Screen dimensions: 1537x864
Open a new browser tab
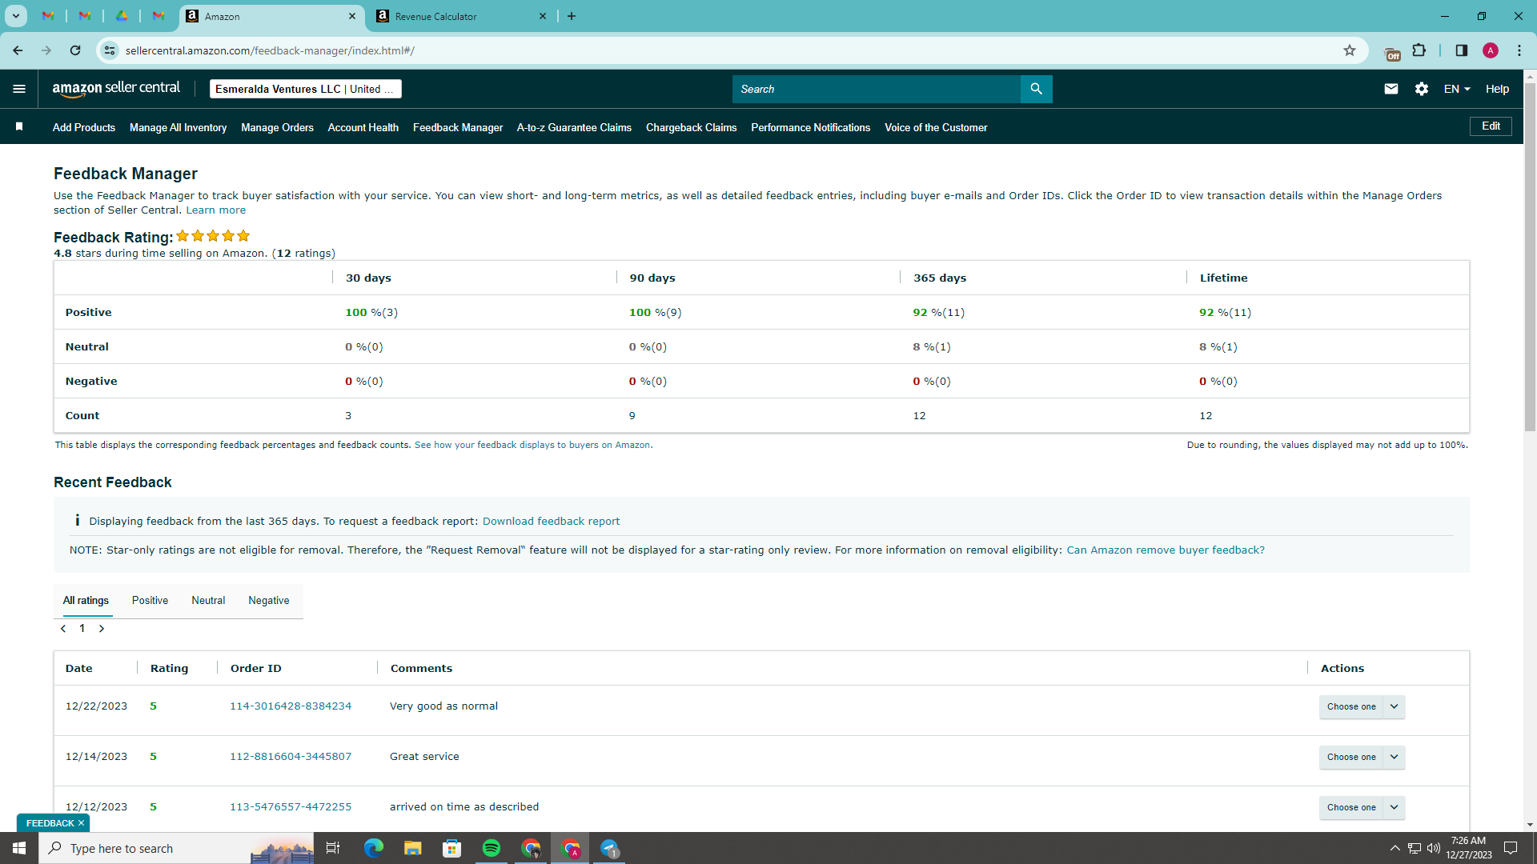[x=572, y=16]
